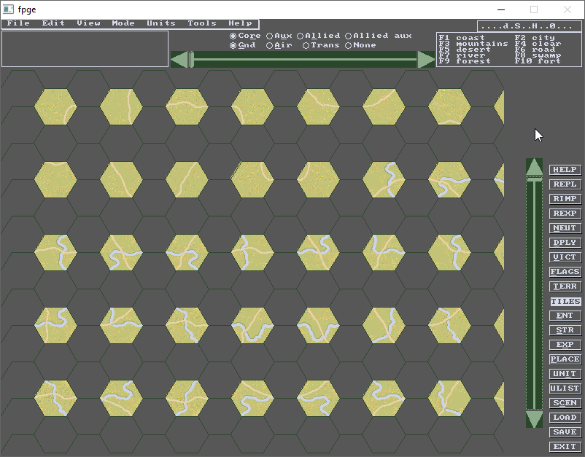Select third tile in top row
This screenshot has height=457, width=585.
click(187, 106)
